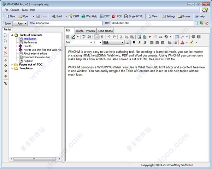Move topic left with left arrow icon
212x169 pixels.
(6, 71)
